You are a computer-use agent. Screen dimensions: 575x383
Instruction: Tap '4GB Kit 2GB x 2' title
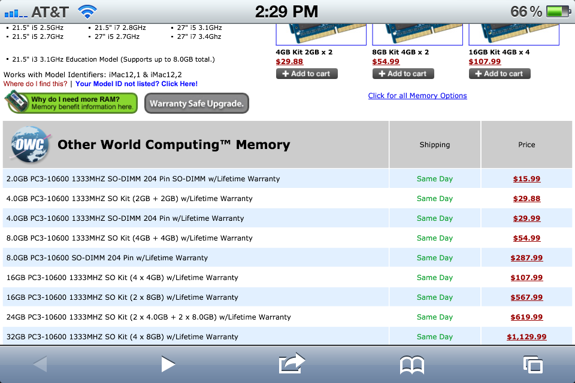click(x=304, y=52)
